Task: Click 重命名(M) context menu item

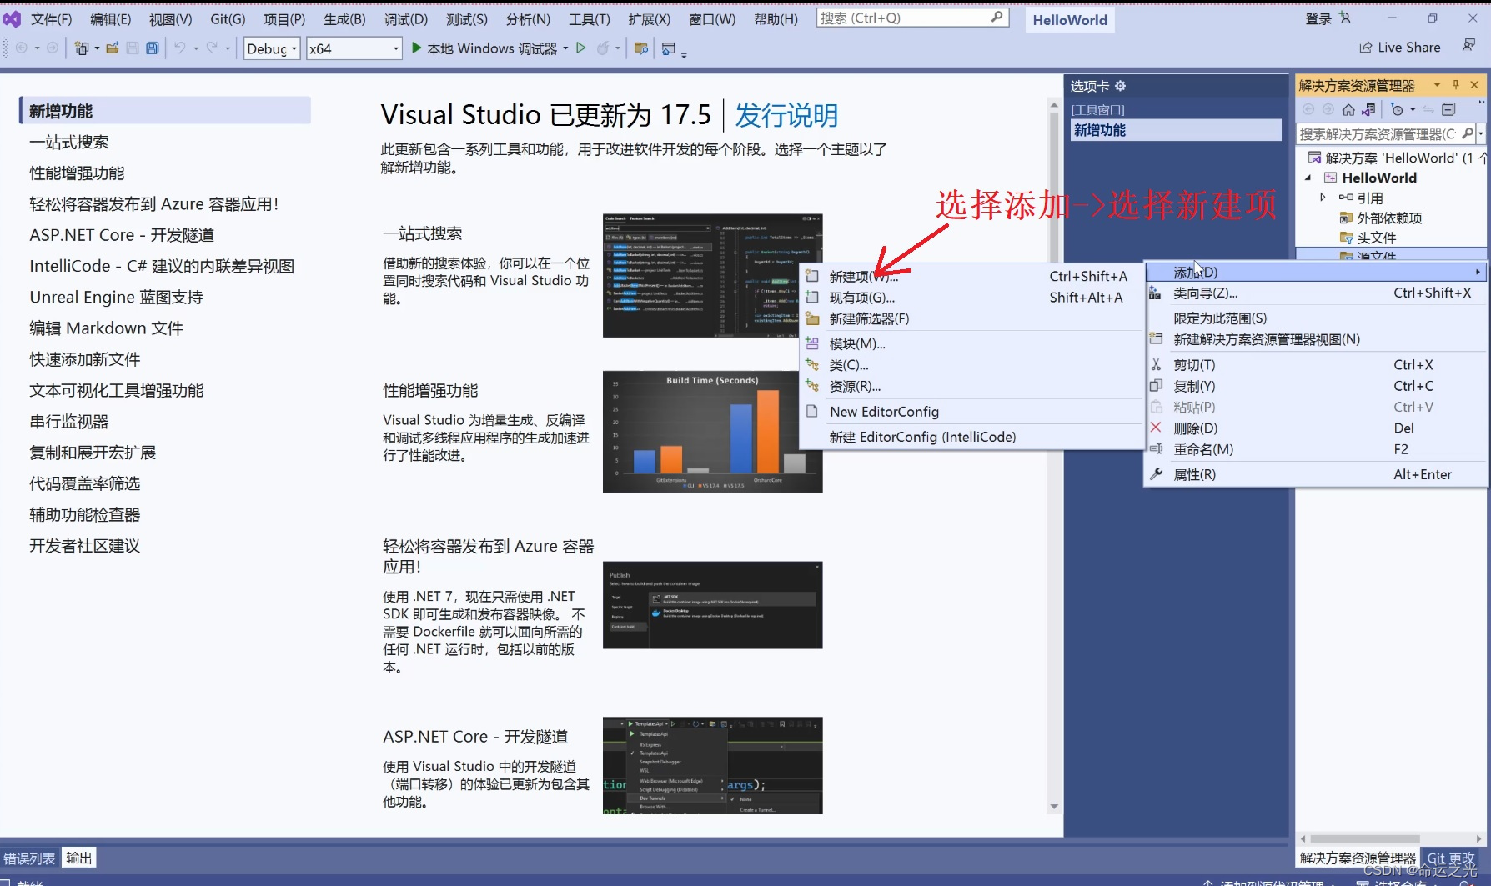Action: coord(1318,449)
